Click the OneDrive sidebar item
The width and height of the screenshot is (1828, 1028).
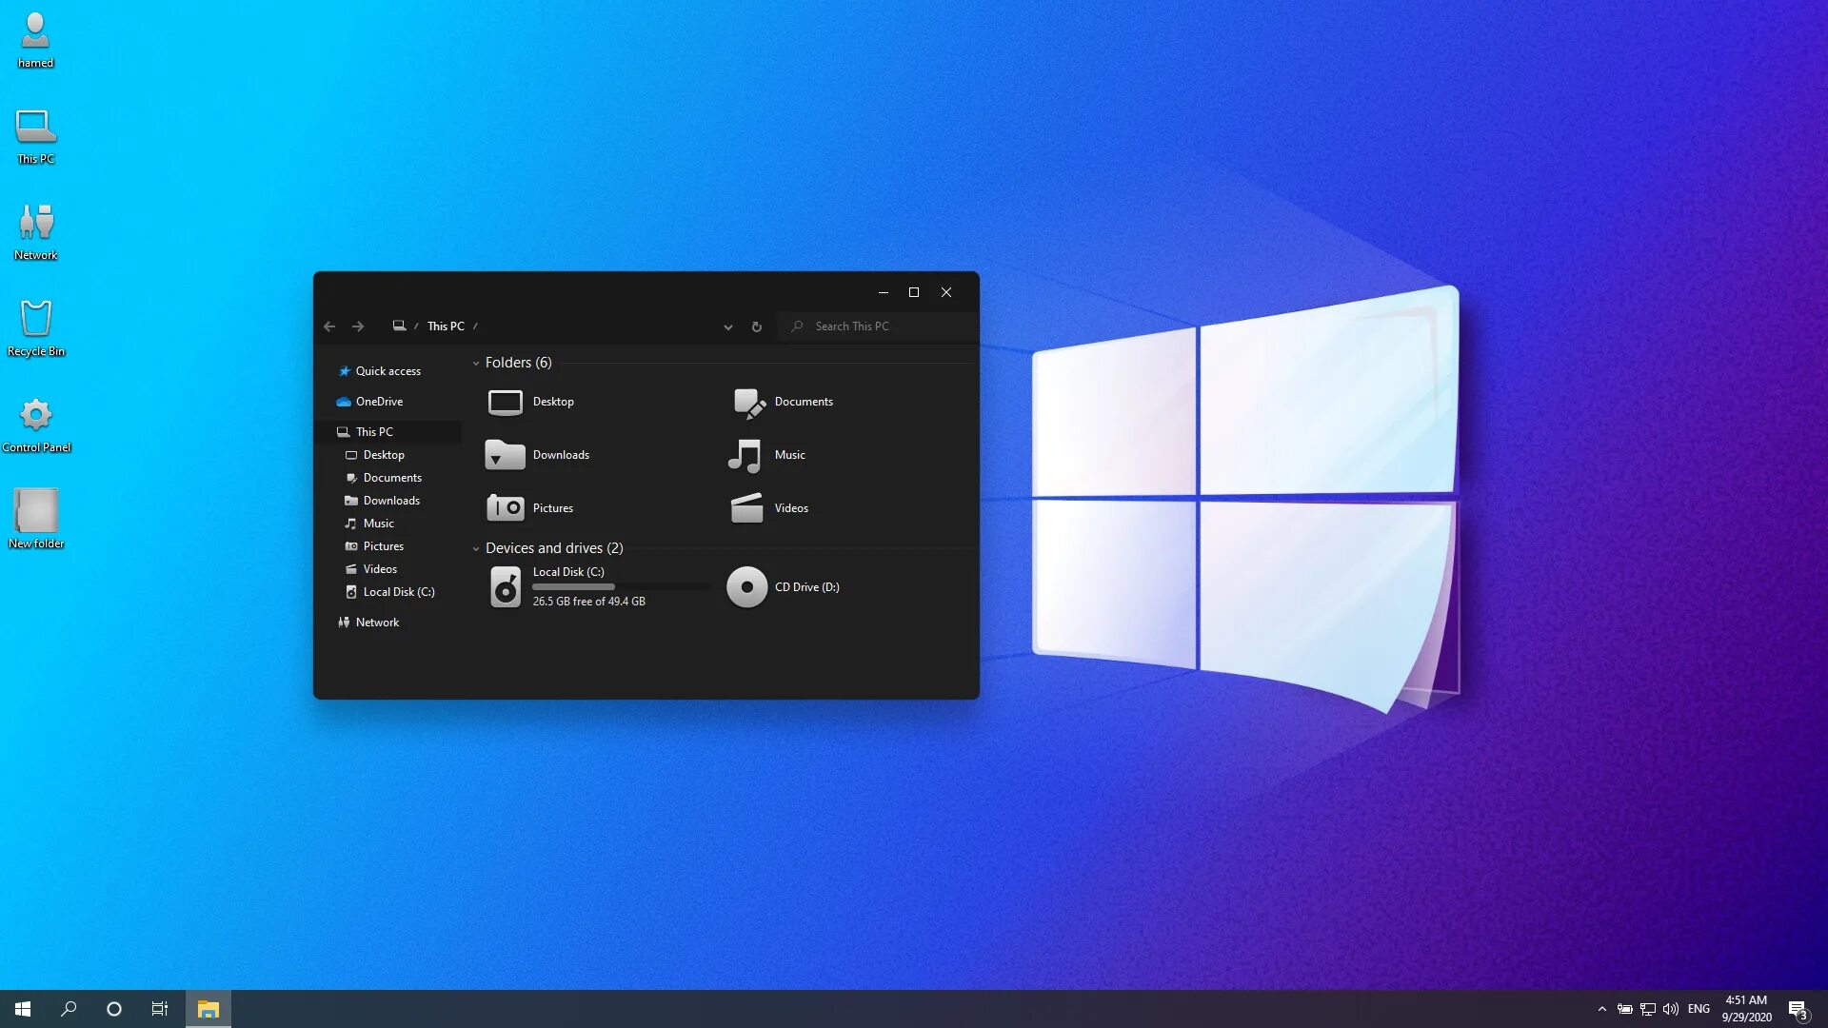[x=379, y=401]
